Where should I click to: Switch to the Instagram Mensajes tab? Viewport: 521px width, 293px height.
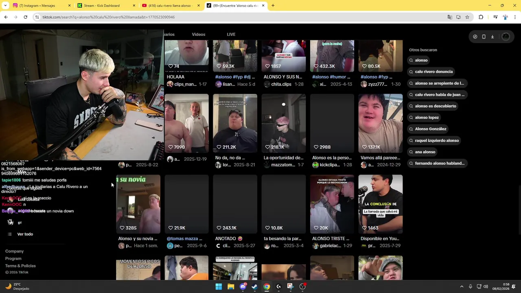(42, 6)
